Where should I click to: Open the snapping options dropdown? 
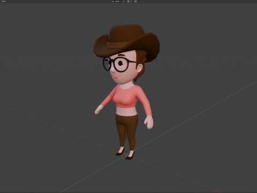(x=132, y=1)
